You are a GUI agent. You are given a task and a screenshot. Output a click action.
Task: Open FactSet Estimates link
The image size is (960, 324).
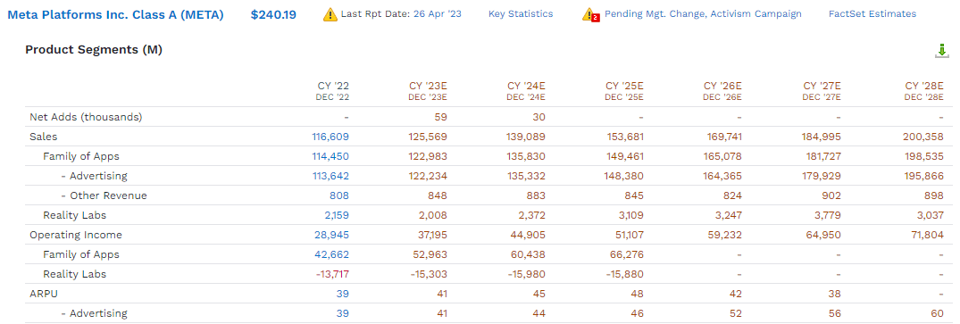[872, 14]
